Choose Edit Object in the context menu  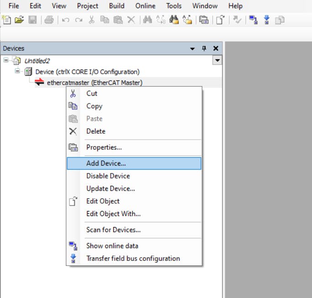pos(134,201)
